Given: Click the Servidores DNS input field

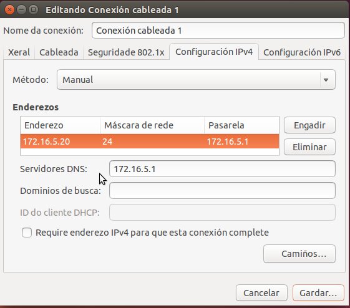Looking at the screenshot, I should coord(222,169).
